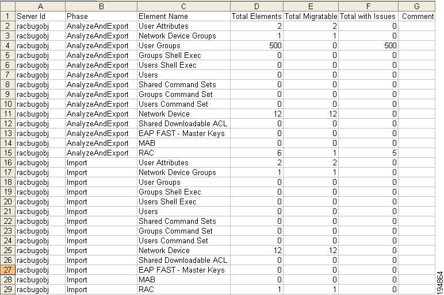Screen dimensions: 444x295
Task: Select row 15 header
Action: click(7, 153)
